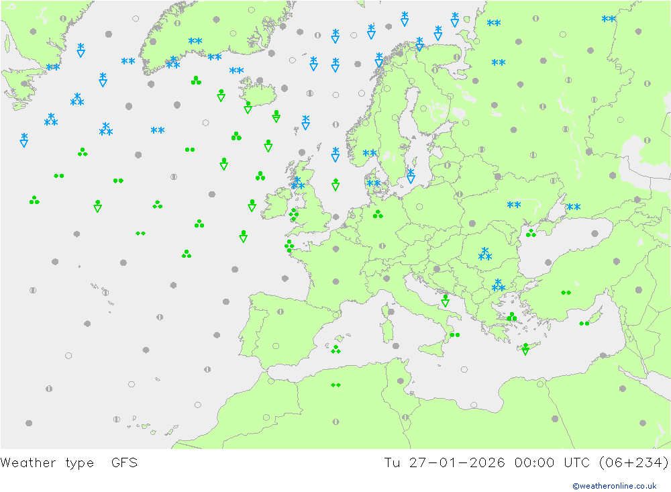Image resolution: width=671 pixels, height=492 pixels.
Task: Select the light rain symbol near Cyprus
Action: pos(584,324)
